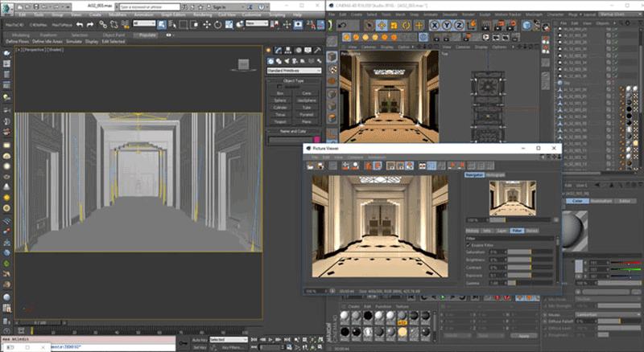
Task: Click the Make Editable cube icon in Cinema 4D sidebar
Action: tap(332, 56)
